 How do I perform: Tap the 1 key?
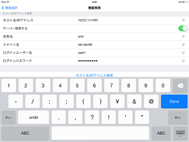click(x=9, y=86)
